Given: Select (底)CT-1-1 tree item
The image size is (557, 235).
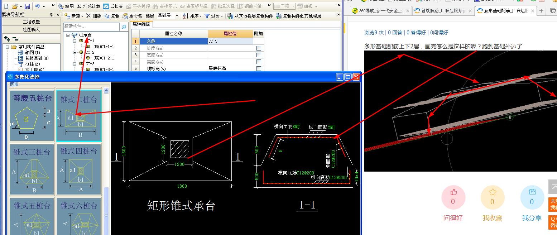Looking at the screenshot, I should coord(104,47).
